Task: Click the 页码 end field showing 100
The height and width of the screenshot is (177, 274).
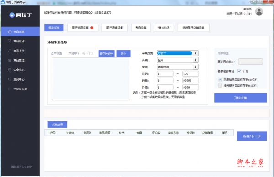Action: pyautogui.click(x=190, y=73)
